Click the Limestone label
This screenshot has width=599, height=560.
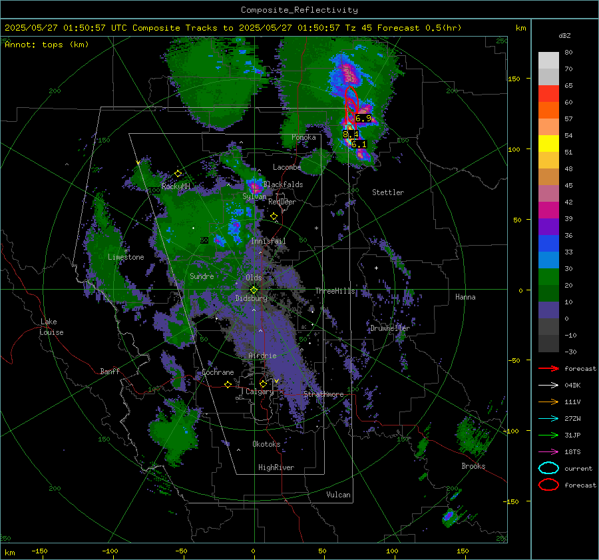126,257
